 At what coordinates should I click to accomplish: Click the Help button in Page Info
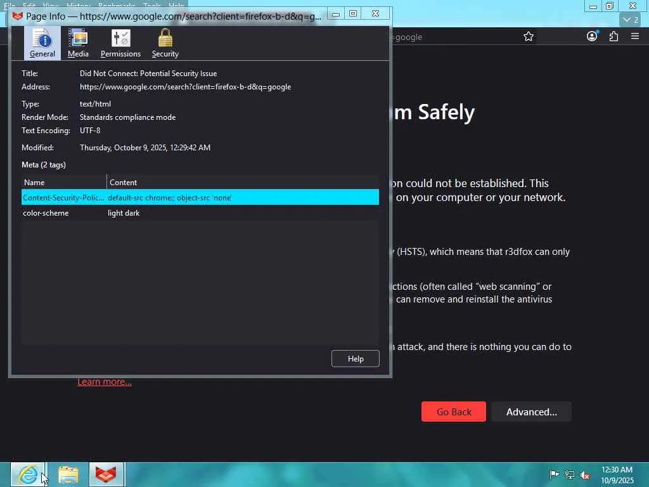pos(355,359)
